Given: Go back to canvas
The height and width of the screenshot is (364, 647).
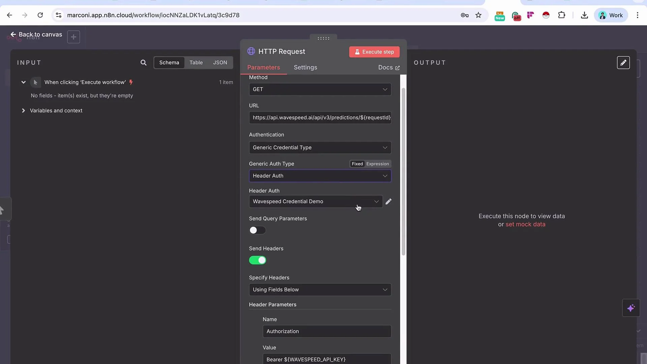Looking at the screenshot, I should pos(36,34).
